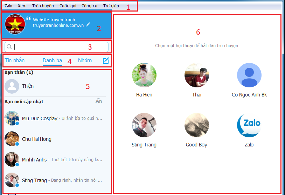Click the truyentranhonline.com.vn status text
Screen dimensions: 285x195
pos(58,26)
